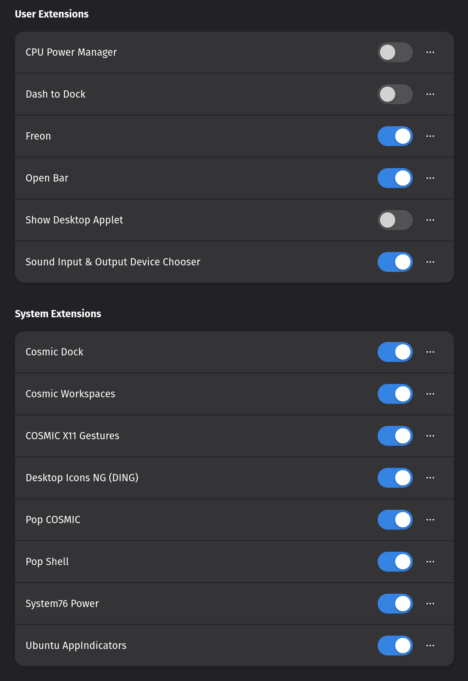Turn off the Ubuntu AppIndicators switch

click(x=395, y=646)
